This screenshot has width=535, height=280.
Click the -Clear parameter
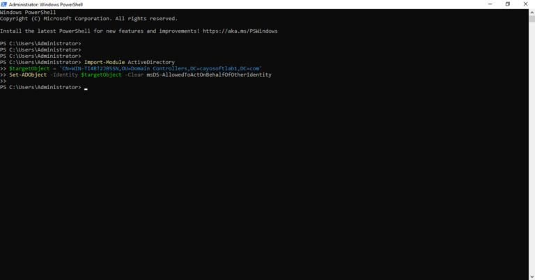click(x=134, y=75)
